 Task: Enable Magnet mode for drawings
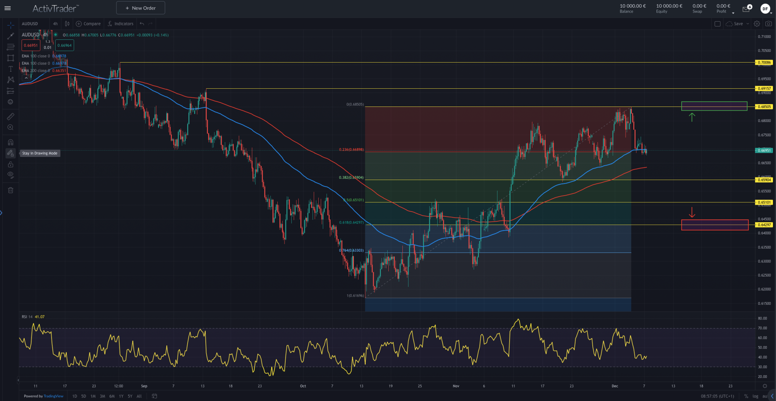pyautogui.click(x=10, y=142)
